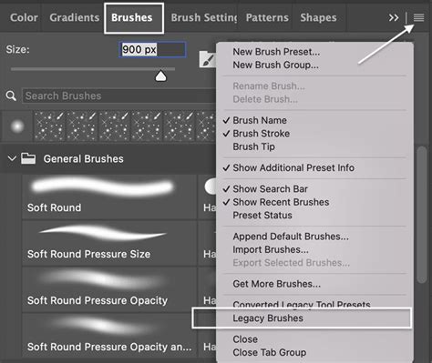Click the double-arrow panel overflow icon
The height and width of the screenshot is (363, 432).
tap(394, 18)
